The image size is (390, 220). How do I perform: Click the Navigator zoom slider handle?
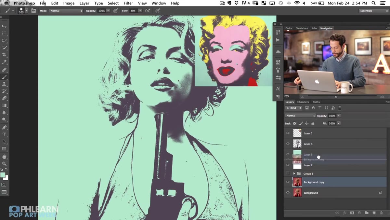336,96
